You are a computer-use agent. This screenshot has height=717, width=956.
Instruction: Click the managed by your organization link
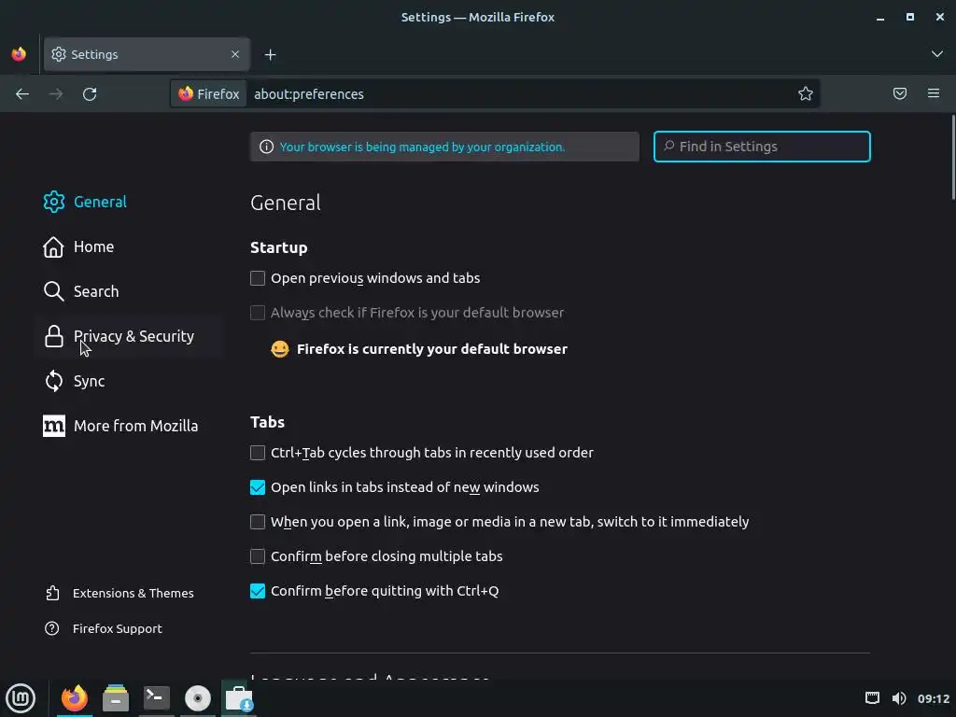coord(422,147)
